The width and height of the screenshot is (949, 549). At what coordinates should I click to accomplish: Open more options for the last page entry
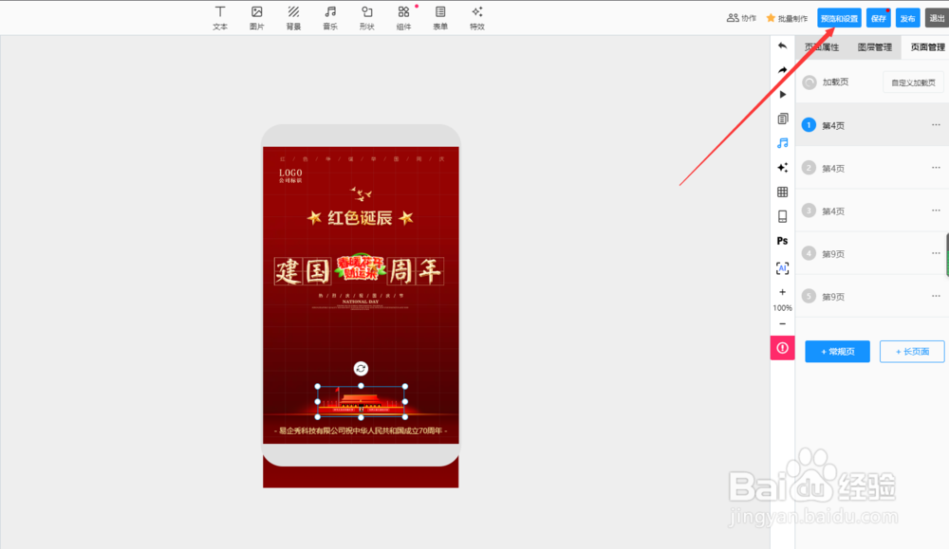tap(936, 296)
